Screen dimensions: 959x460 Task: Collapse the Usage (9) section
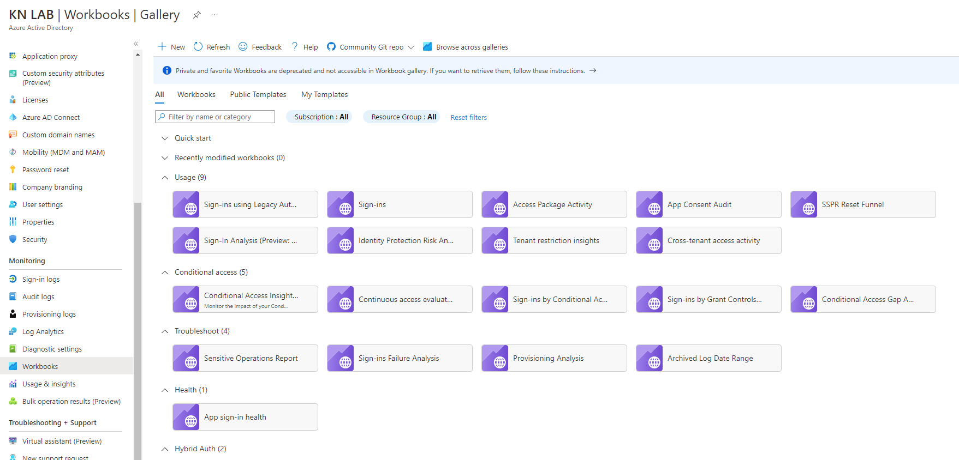coord(165,178)
